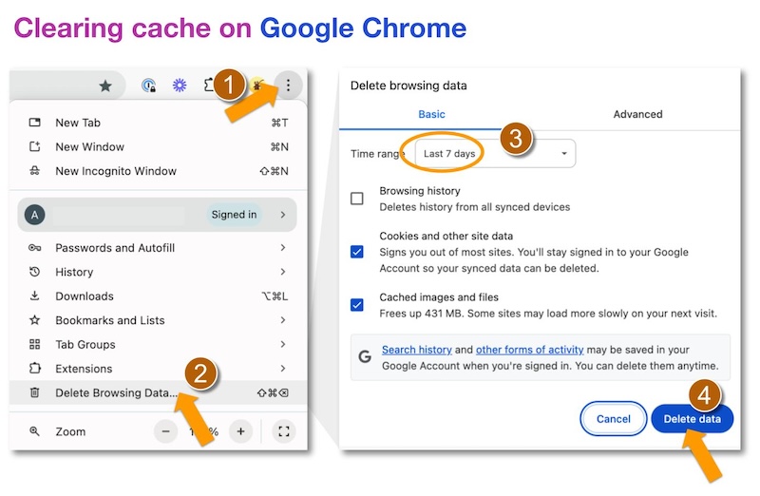Expand Bookmarks and Lists submenu arrow

click(283, 320)
